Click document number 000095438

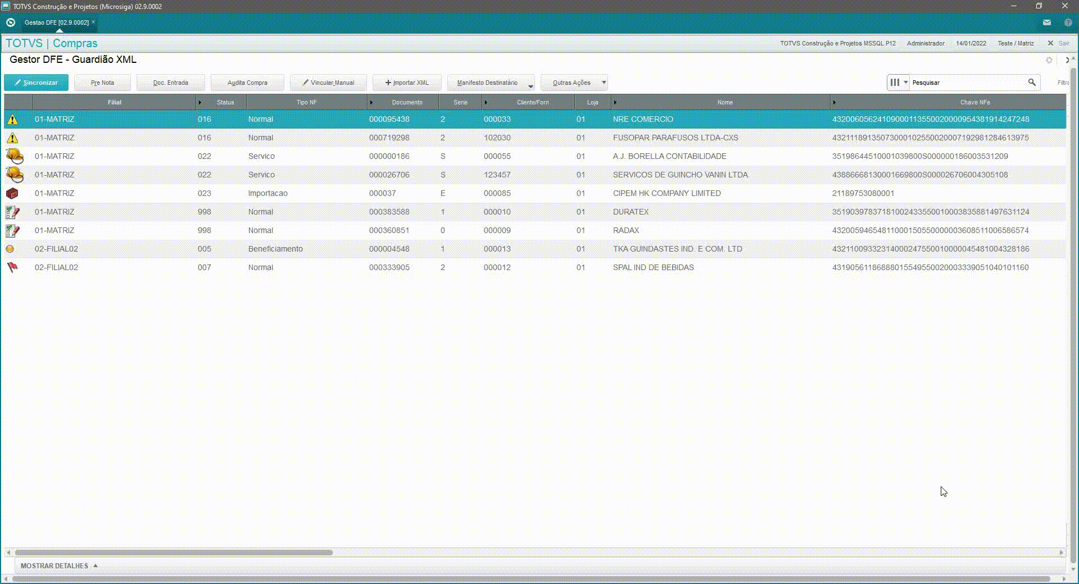pyautogui.click(x=389, y=119)
